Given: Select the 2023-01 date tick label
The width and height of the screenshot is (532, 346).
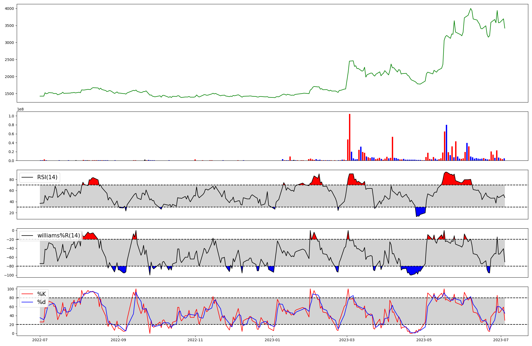Looking at the screenshot, I should point(272,340).
